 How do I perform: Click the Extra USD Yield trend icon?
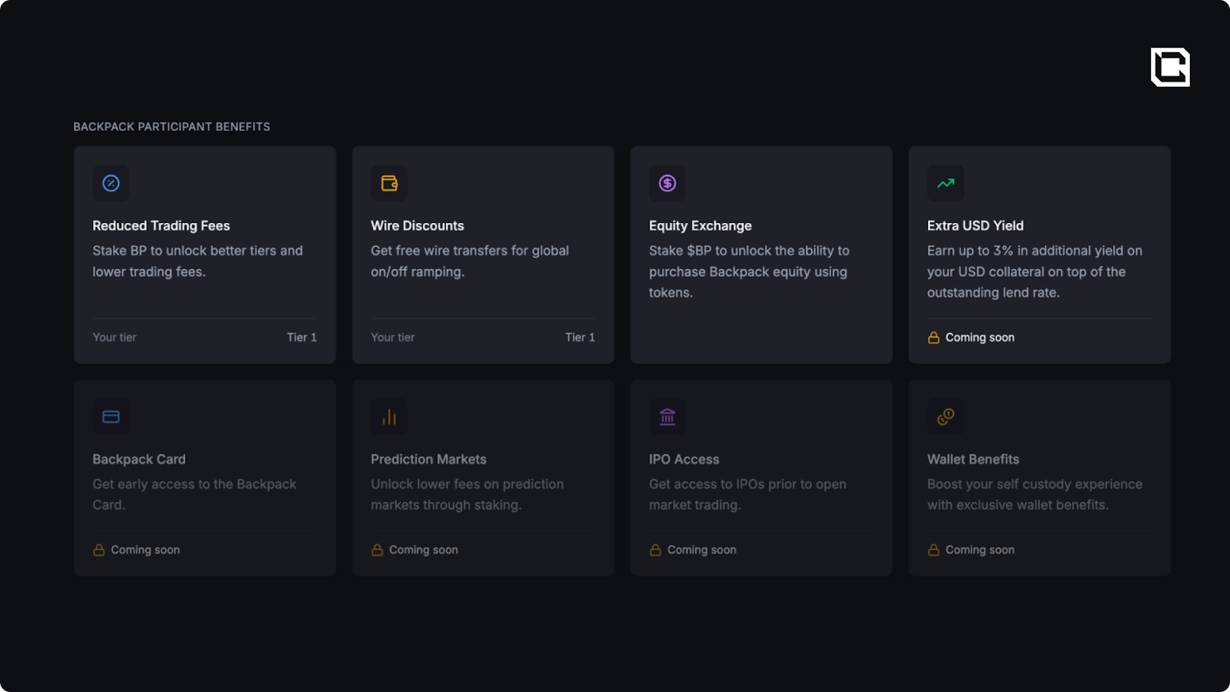(946, 183)
